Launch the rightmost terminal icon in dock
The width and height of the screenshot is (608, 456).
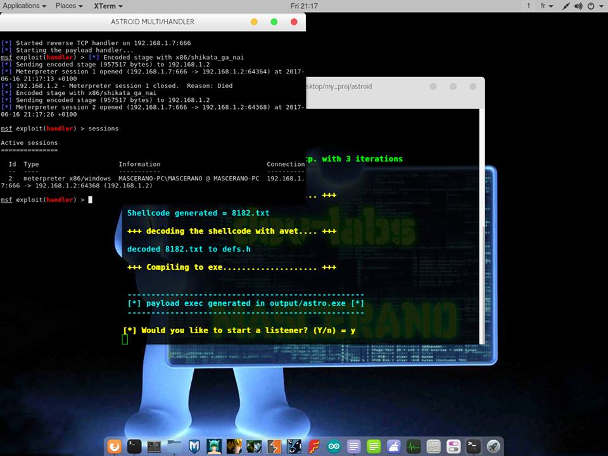(x=474, y=446)
